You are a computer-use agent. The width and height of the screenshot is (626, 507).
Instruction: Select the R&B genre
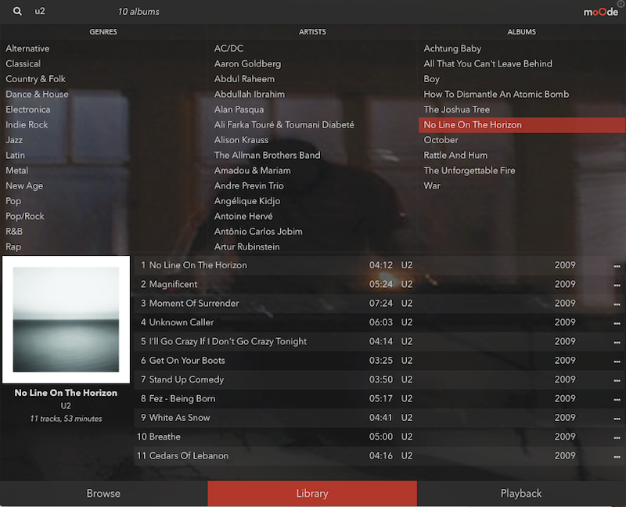click(14, 231)
